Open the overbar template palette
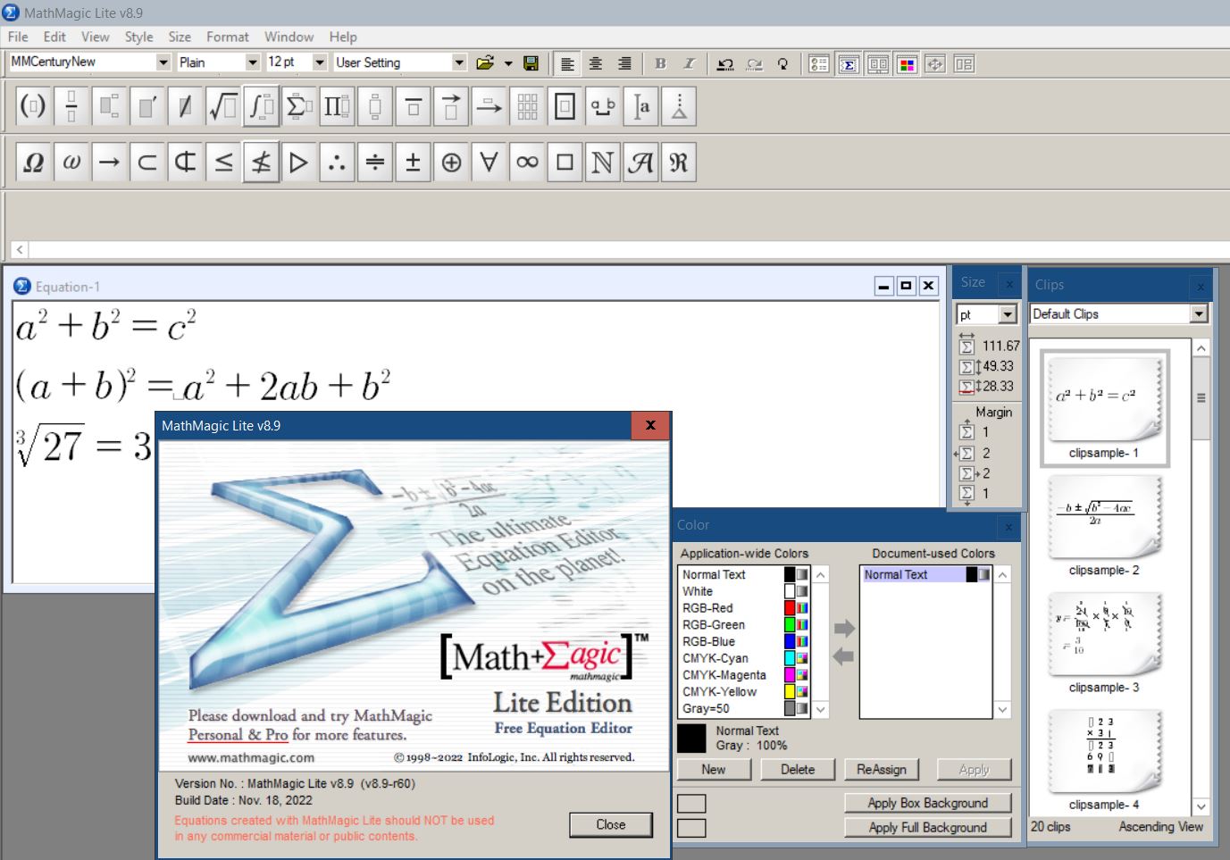 pos(413,107)
